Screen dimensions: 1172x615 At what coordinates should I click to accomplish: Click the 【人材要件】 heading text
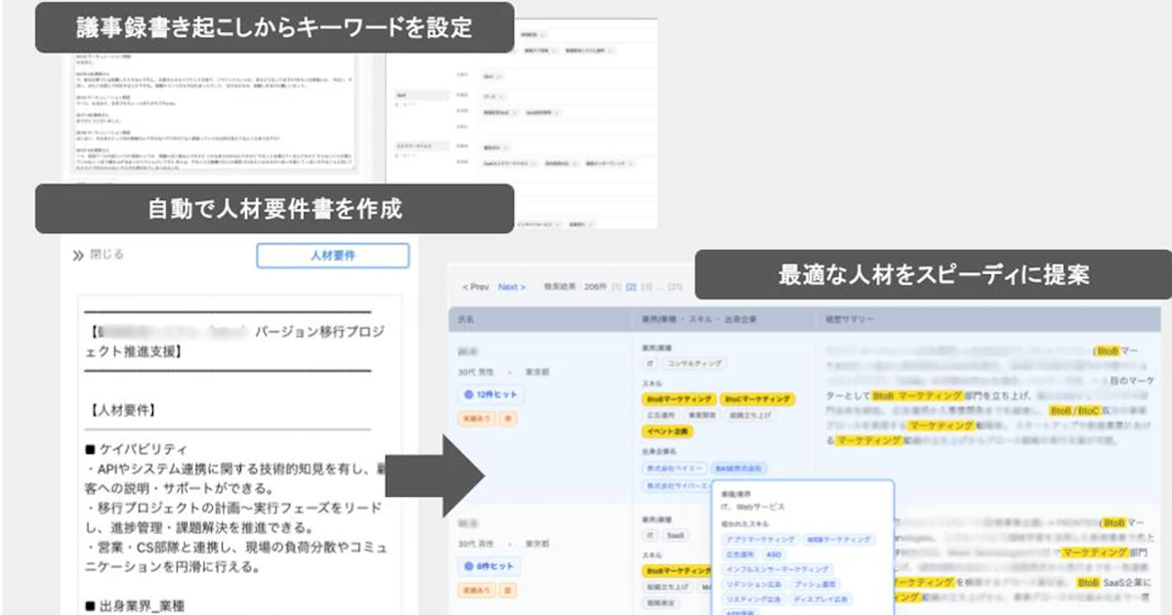122,411
